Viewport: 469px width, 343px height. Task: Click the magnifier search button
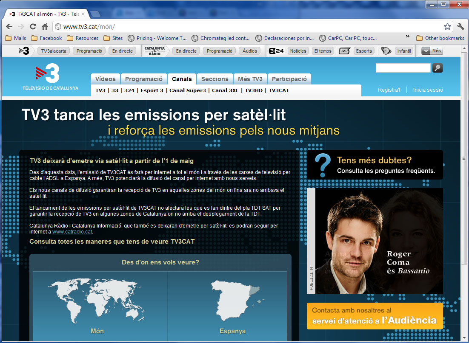pos(437,68)
